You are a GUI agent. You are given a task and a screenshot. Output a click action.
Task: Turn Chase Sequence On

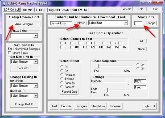pyautogui.click(x=138, y=64)
